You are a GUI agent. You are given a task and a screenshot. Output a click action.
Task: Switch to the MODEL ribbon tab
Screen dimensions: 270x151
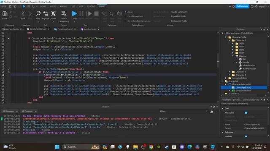point(53,6)
